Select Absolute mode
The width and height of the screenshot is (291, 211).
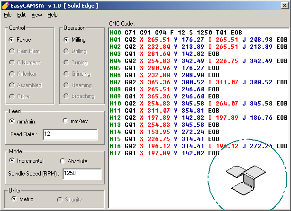pyautogui.click(x=73, y=161)
